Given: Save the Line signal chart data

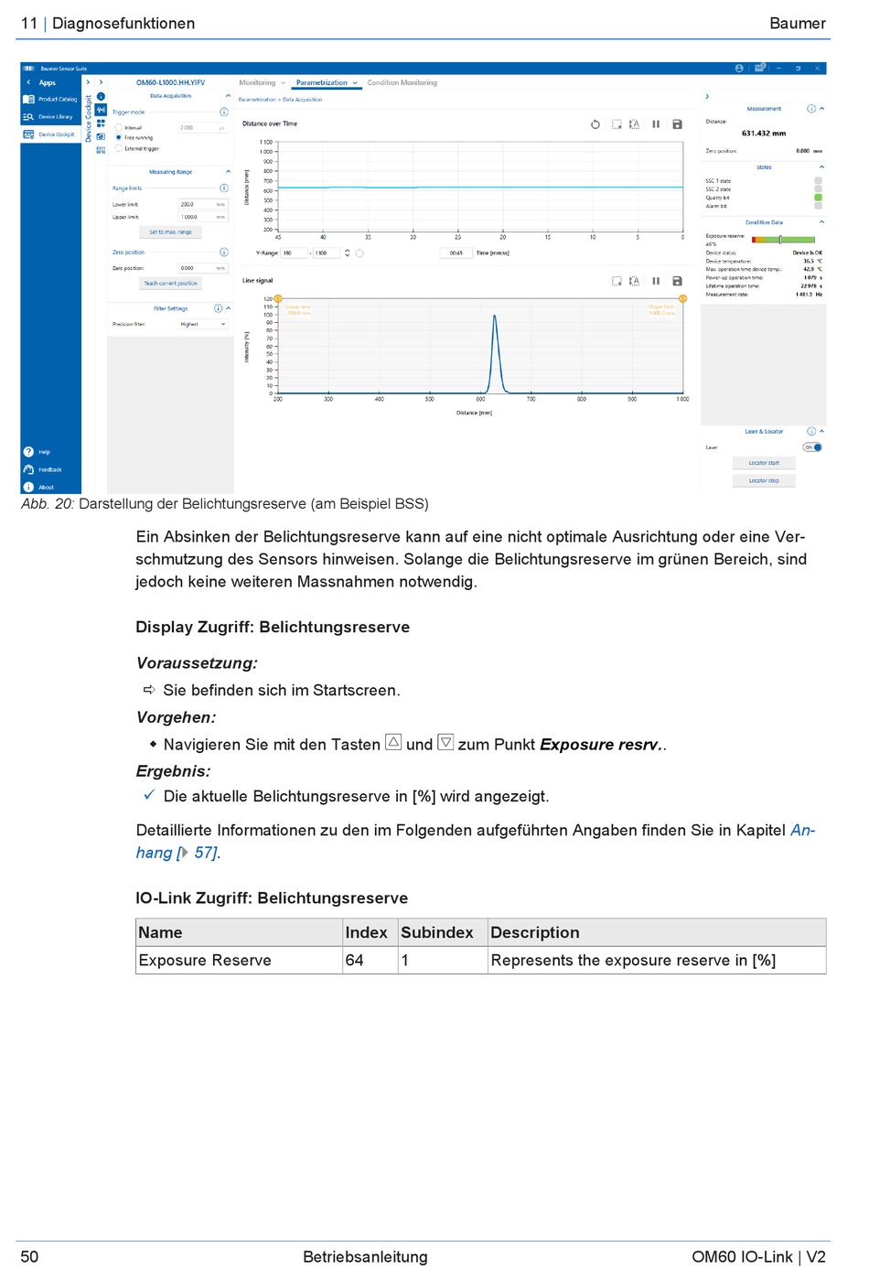Looking at the screenshot, I should (677, 281).
